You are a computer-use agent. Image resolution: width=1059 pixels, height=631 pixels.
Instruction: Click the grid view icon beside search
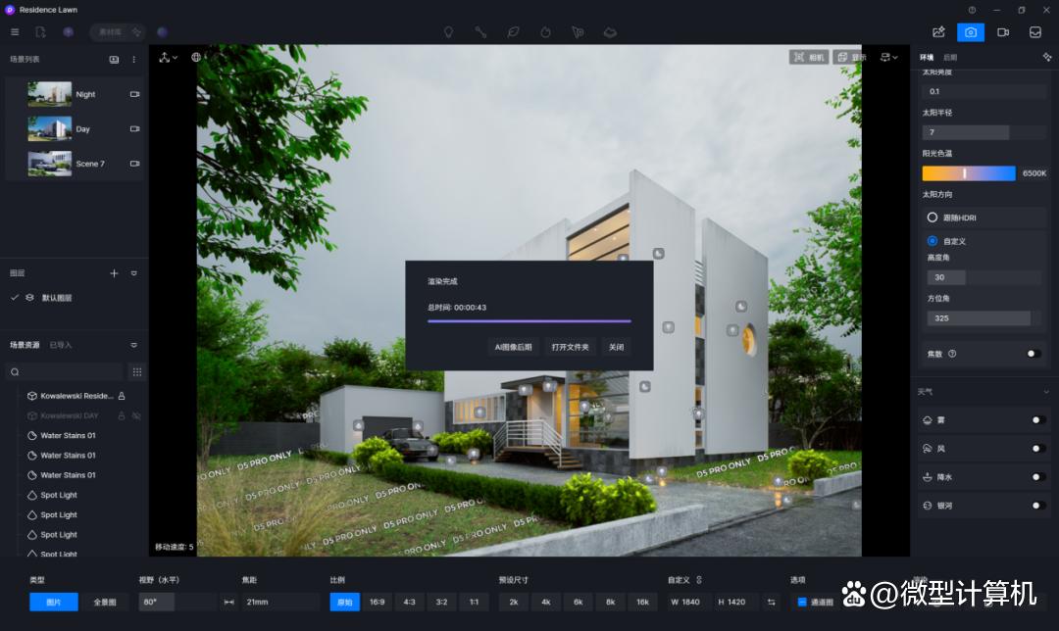[x=136, y=372]
